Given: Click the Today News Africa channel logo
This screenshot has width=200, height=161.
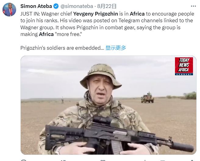Looking at the screenshot, I should (184, 66).
